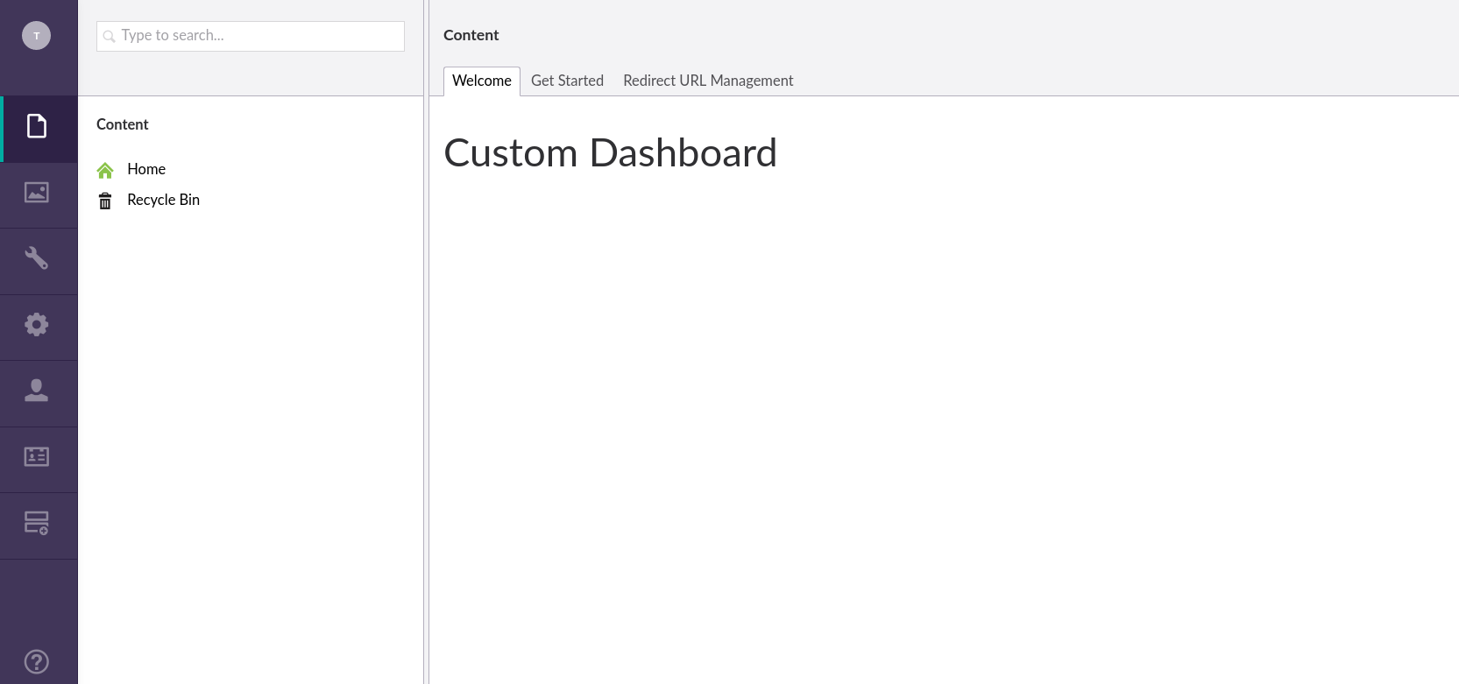Open the Recycle Bin node

pyautogui.click(x=163, y=200)
